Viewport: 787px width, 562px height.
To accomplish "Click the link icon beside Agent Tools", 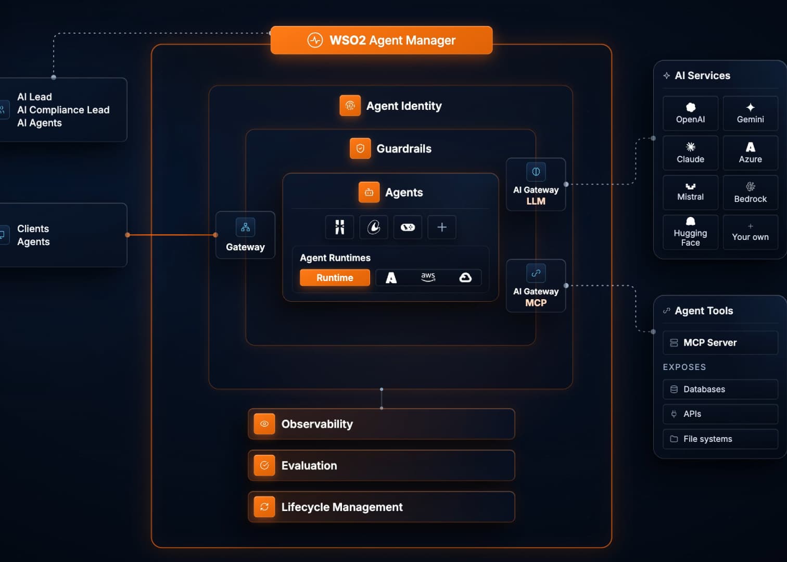I will (666, 311).
